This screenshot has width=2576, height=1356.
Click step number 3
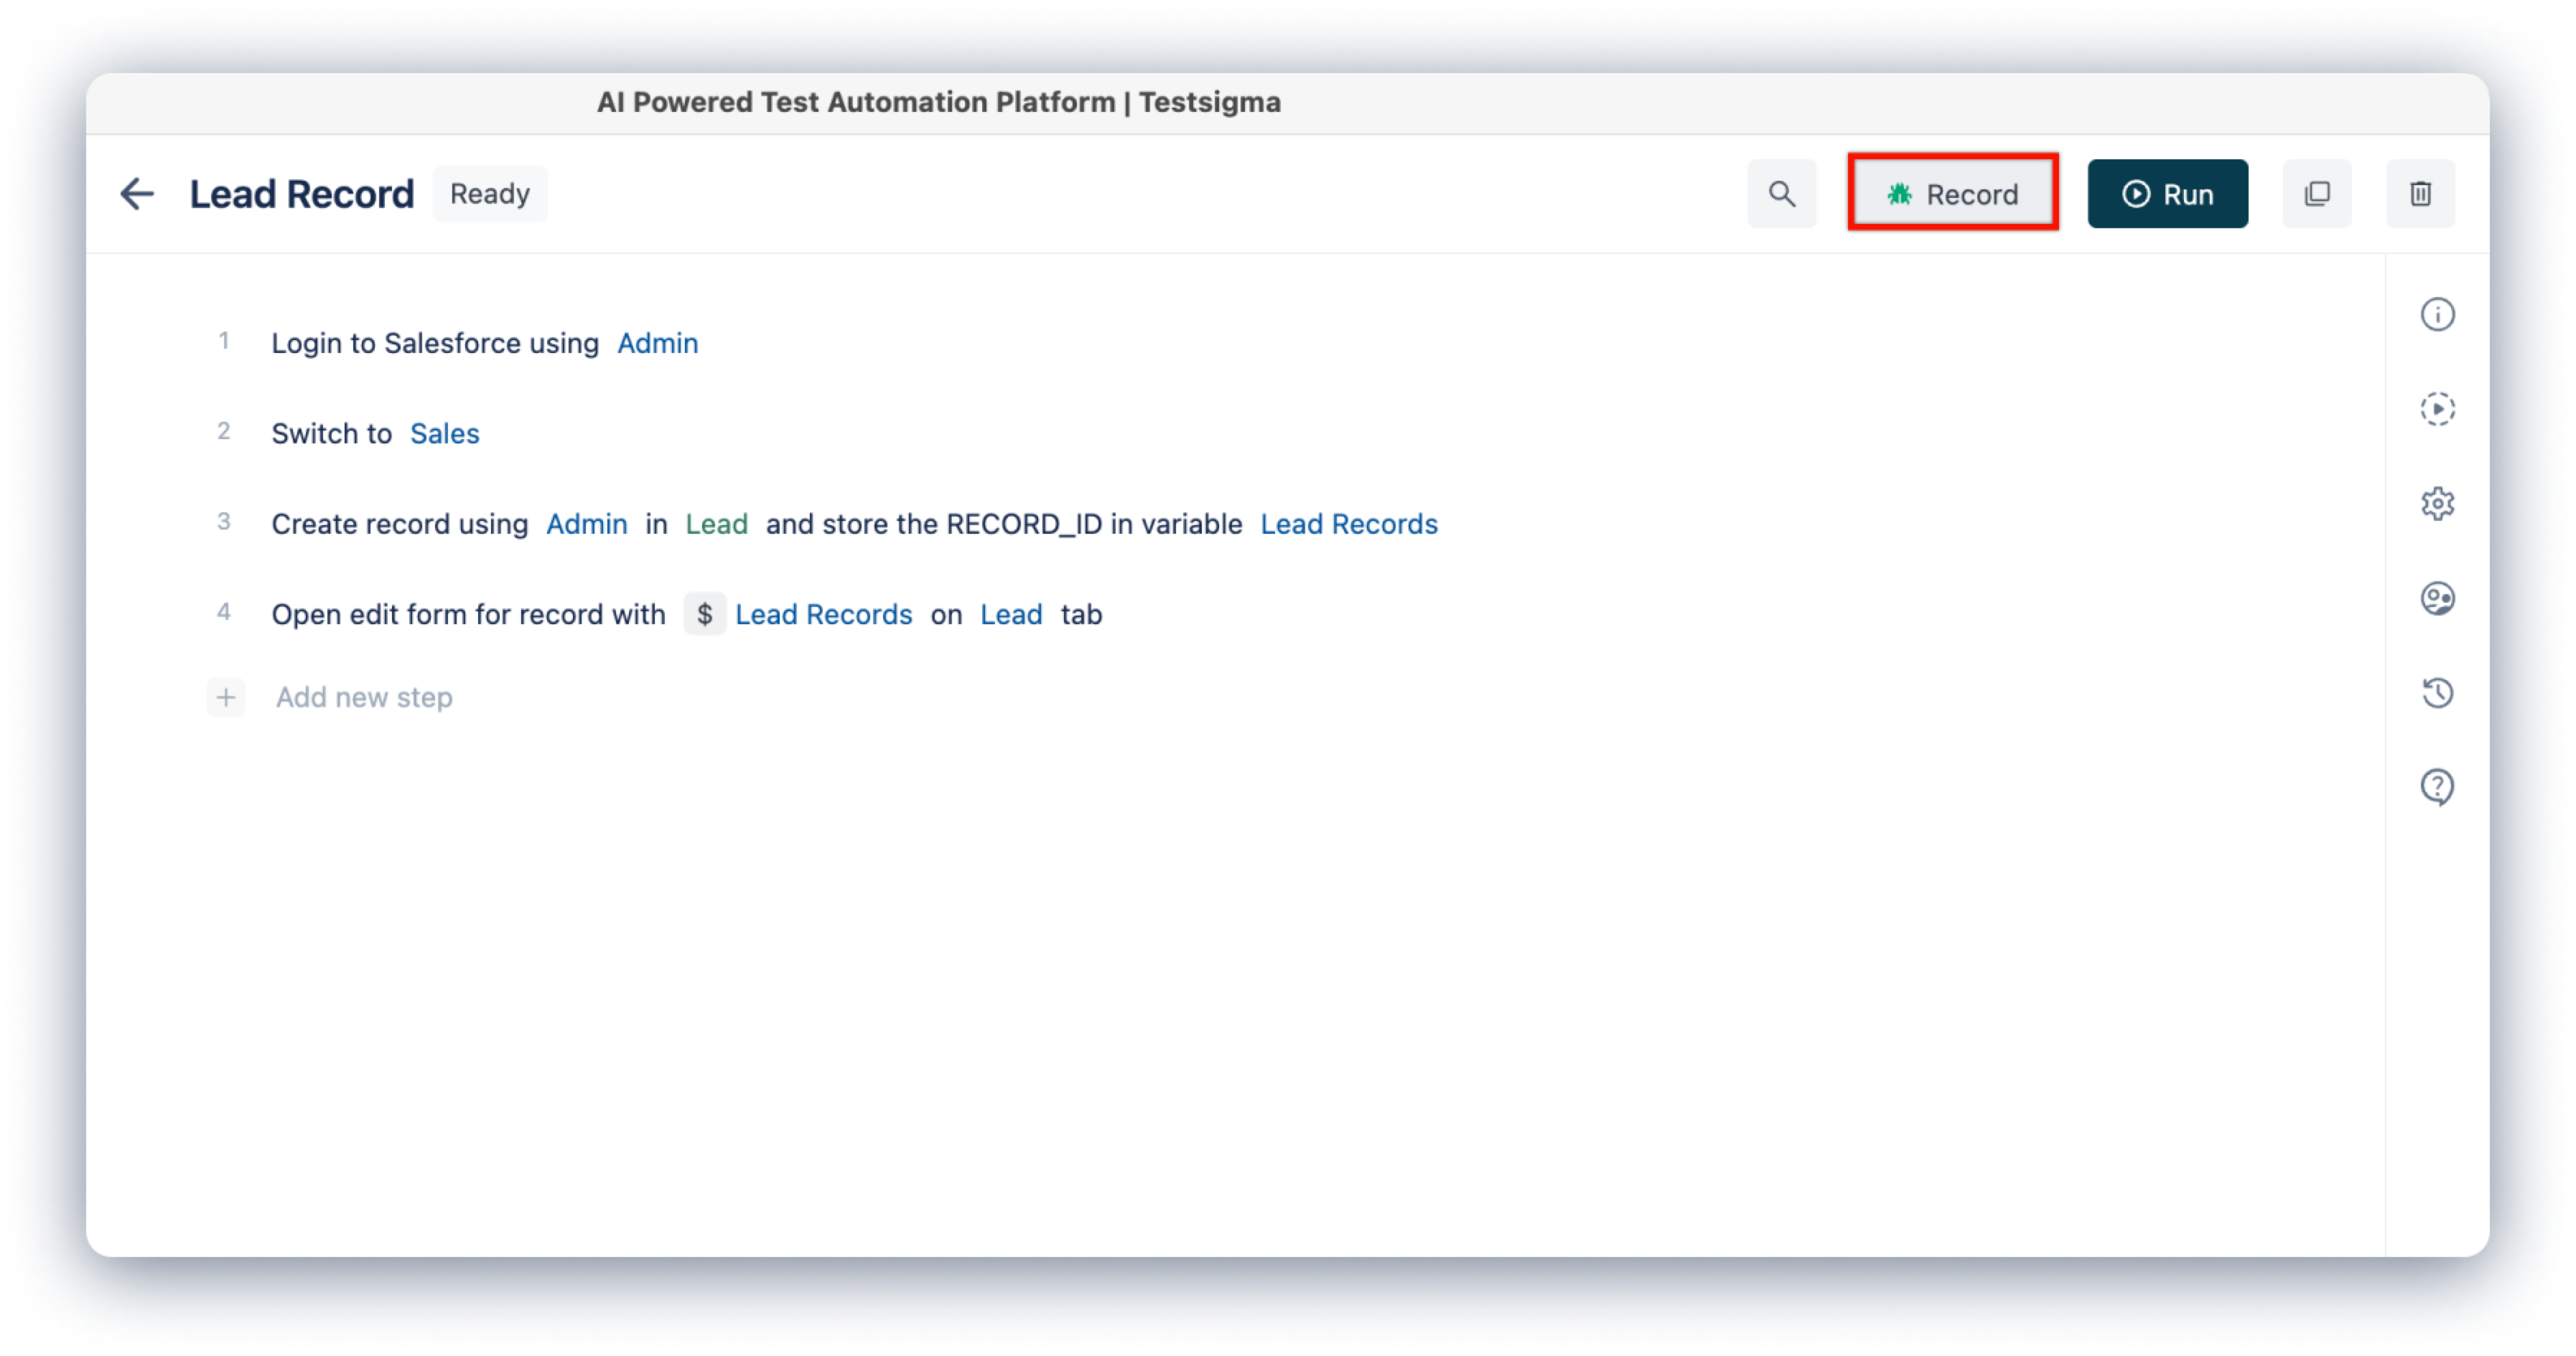pyautogui.click(x=224, y=522)
